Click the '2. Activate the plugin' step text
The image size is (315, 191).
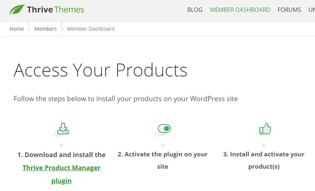pos(163,160)
